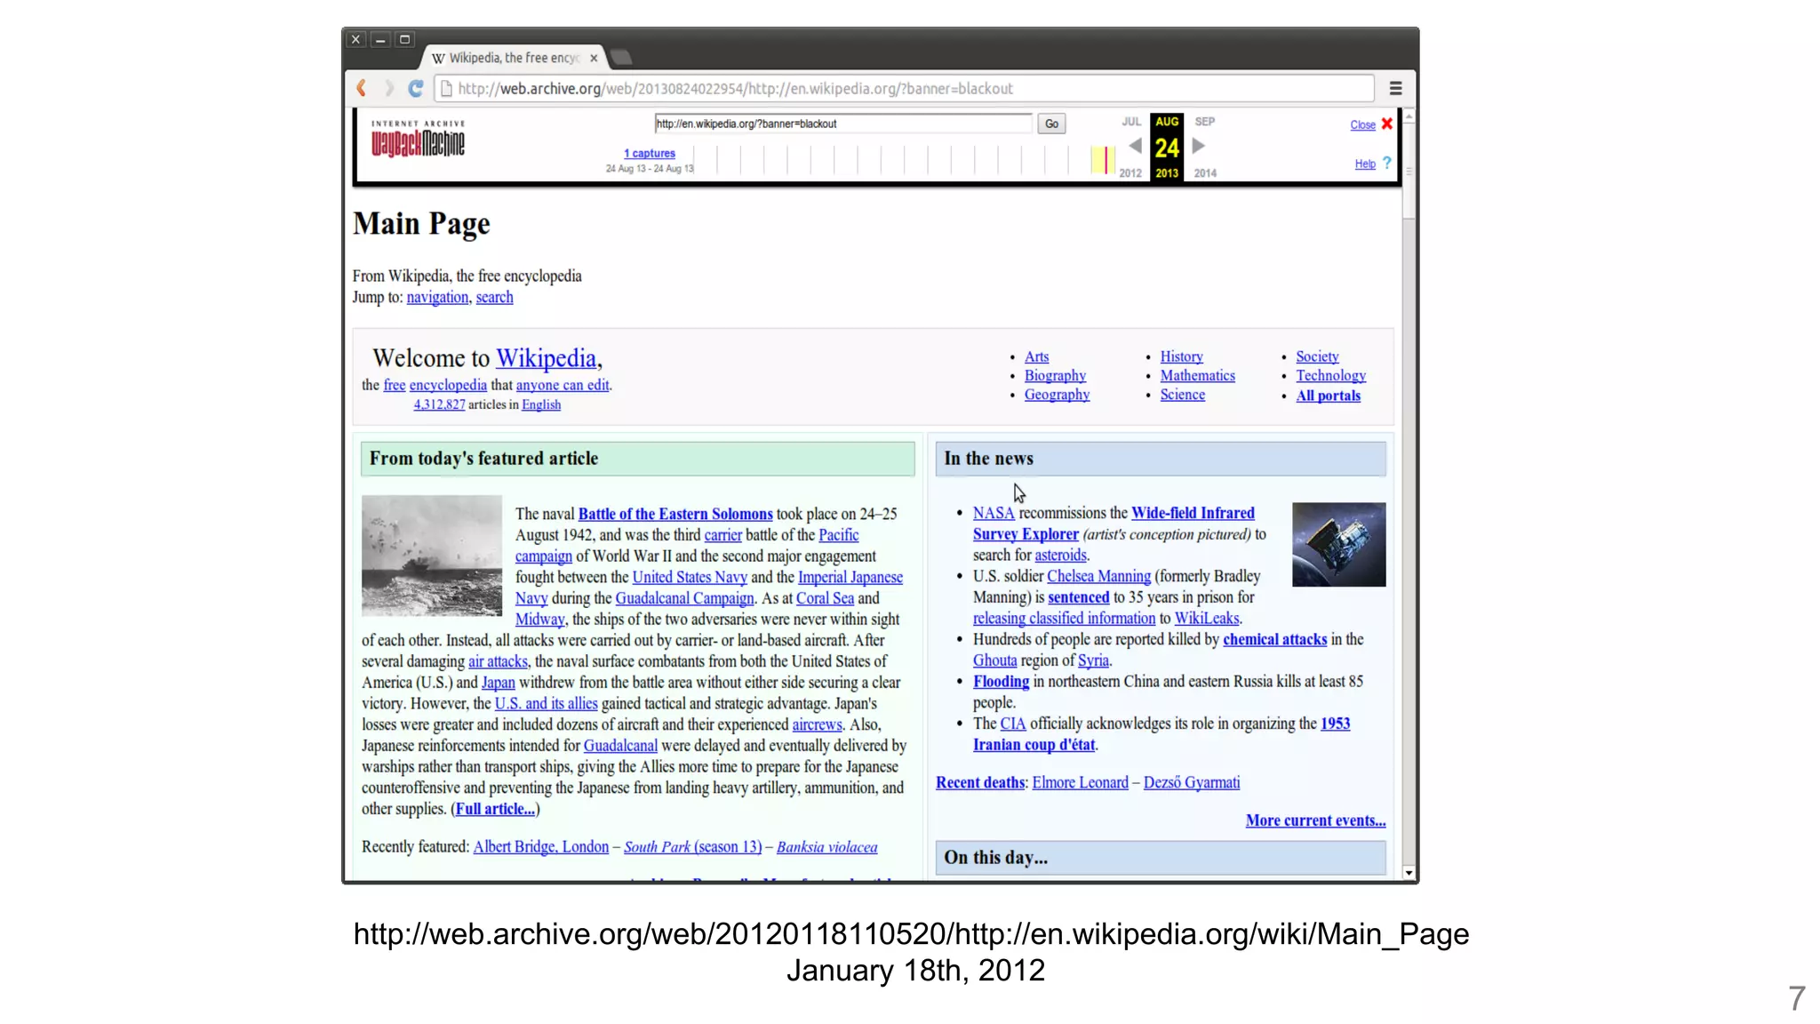Open the Science portal
1820x1024 pixels.
click(x=1182, y=395)
